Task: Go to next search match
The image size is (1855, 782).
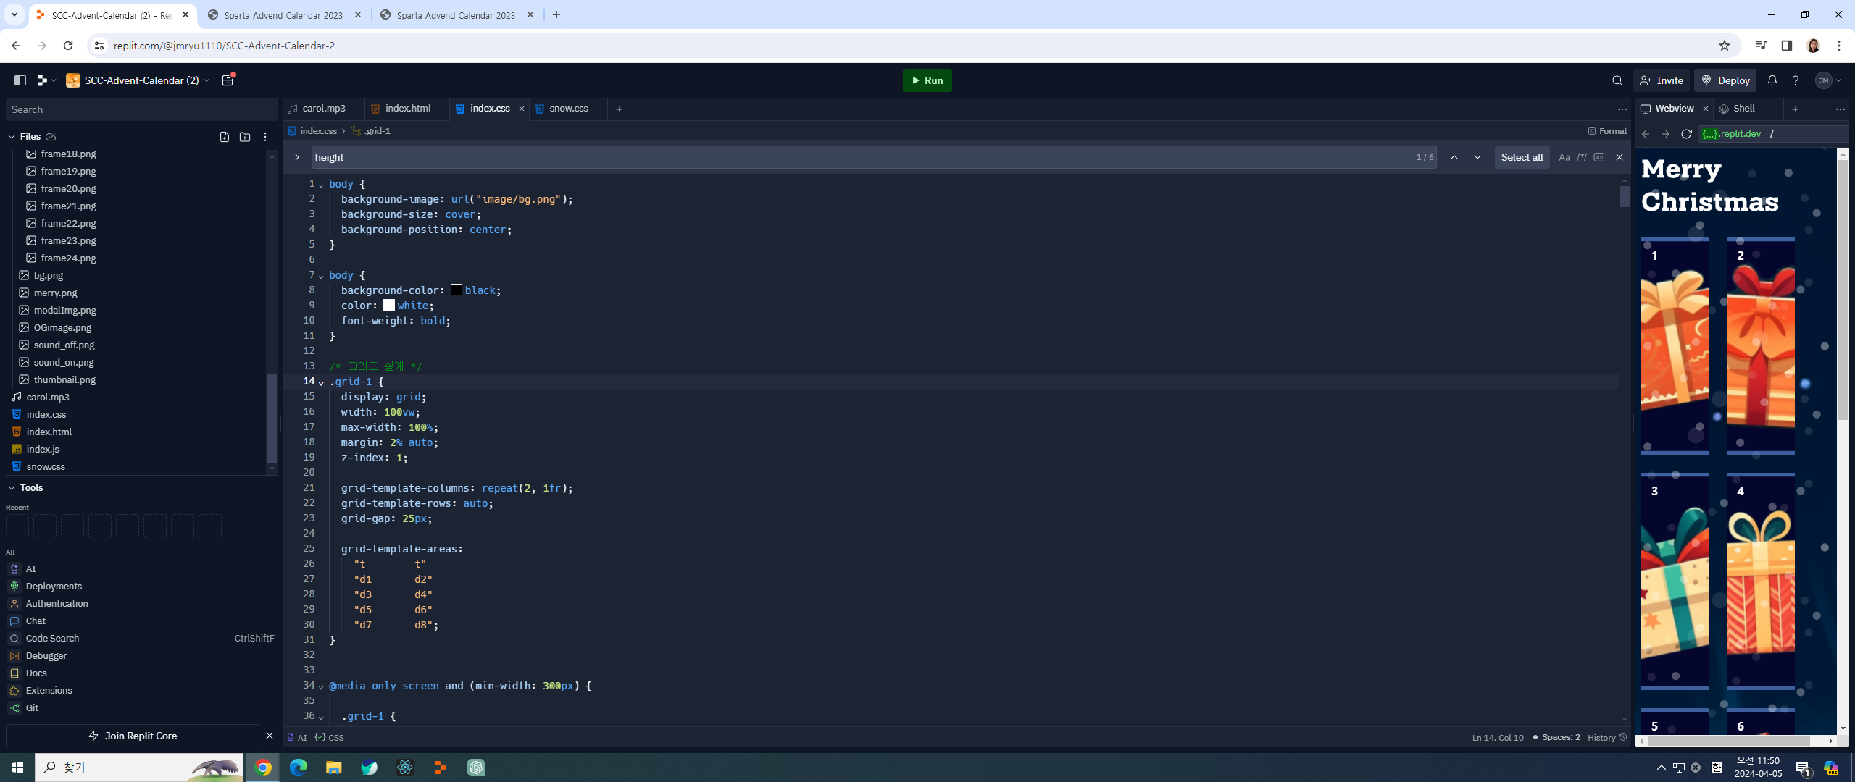Action: [1477, 157]
